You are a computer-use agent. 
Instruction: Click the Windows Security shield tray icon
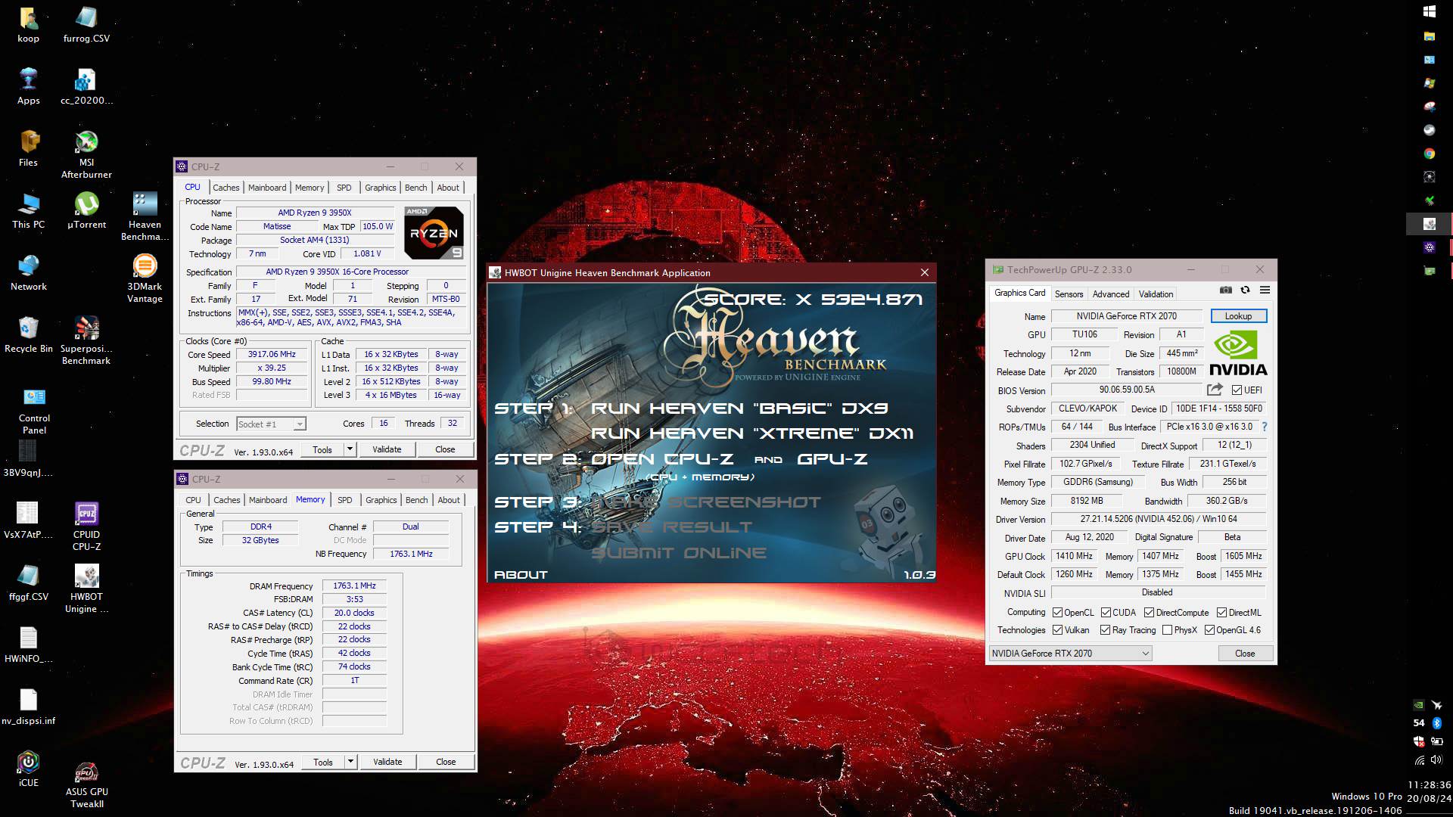pyautogui.click(x=1419, y=741)
